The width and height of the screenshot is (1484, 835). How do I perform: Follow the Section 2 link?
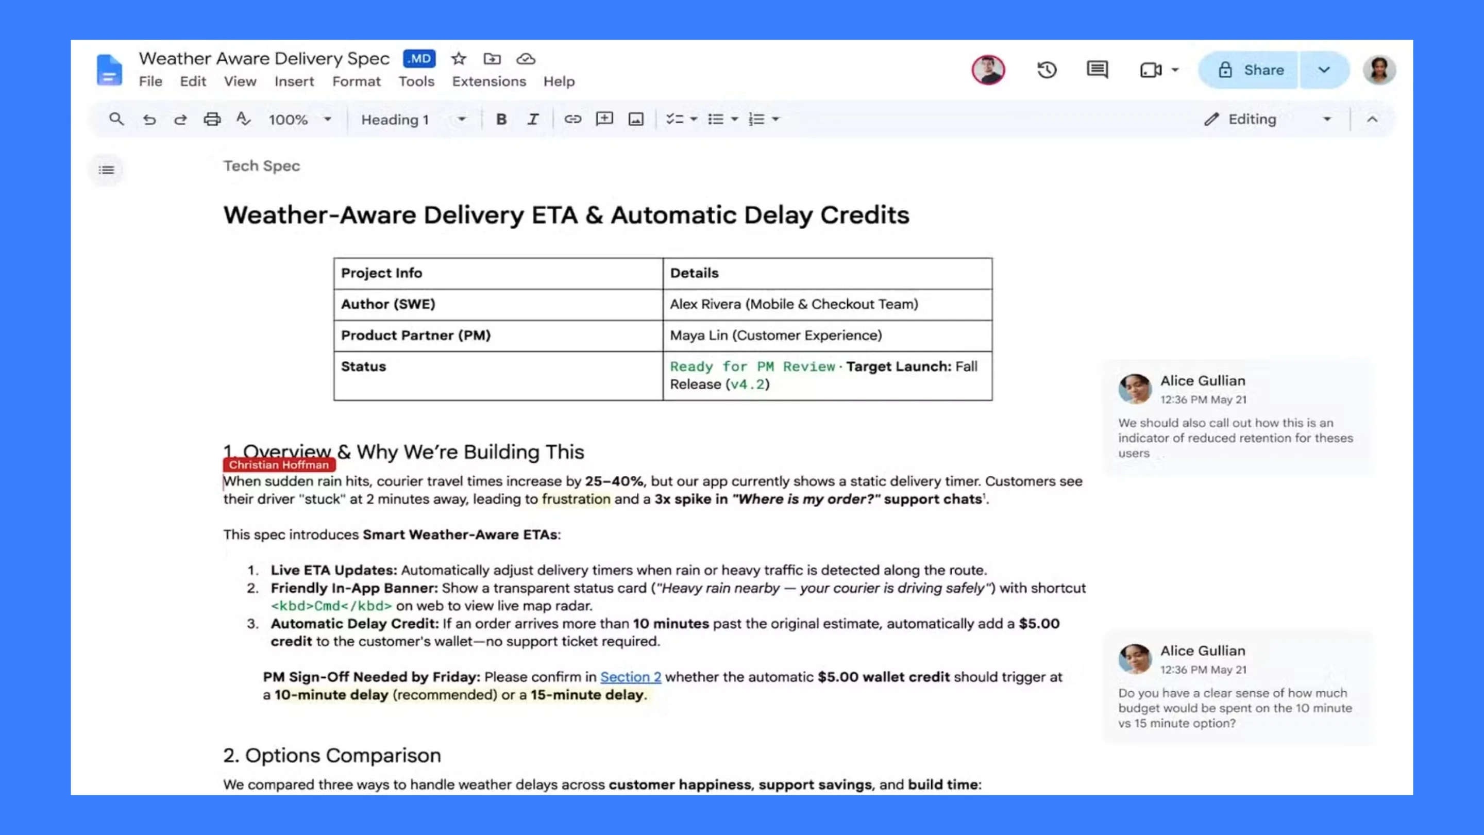pos(630,677)
